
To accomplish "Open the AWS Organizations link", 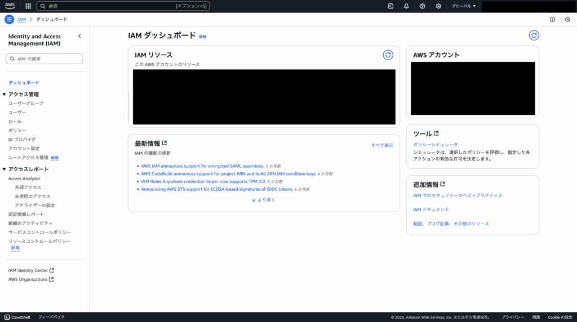I will tap(28, 279).
